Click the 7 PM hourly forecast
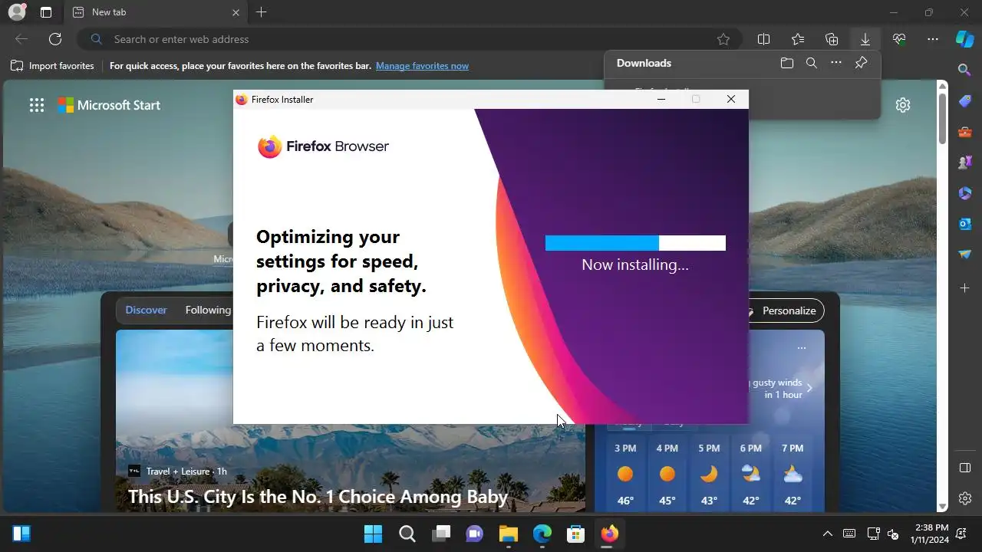The height and width of the screenshot is (552, 982). pos(793,475)
